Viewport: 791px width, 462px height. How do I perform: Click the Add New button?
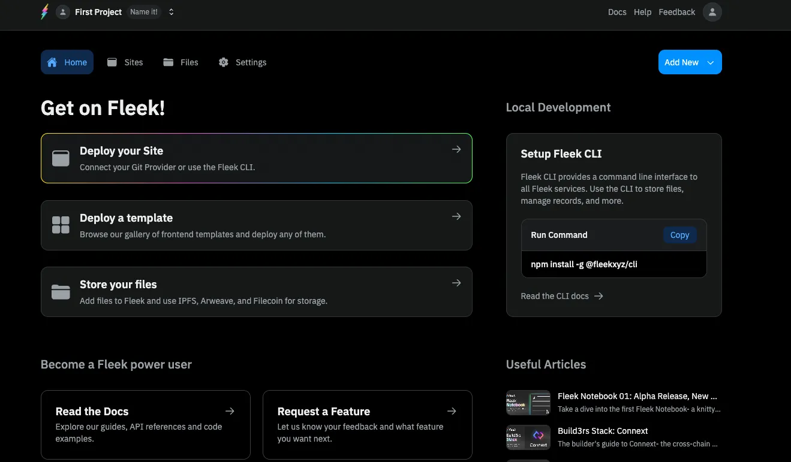point(690,62)
